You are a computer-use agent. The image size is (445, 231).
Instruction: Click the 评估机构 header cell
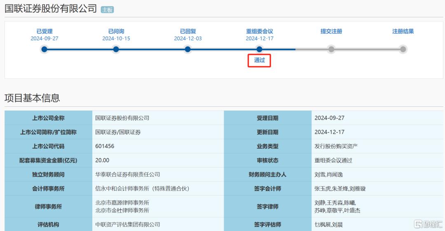point(48,224)
